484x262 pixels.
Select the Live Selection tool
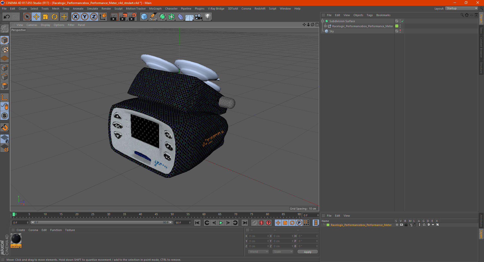click(27, 17)
